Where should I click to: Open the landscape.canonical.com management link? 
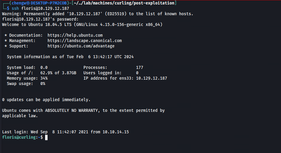[x=85, y=41]
